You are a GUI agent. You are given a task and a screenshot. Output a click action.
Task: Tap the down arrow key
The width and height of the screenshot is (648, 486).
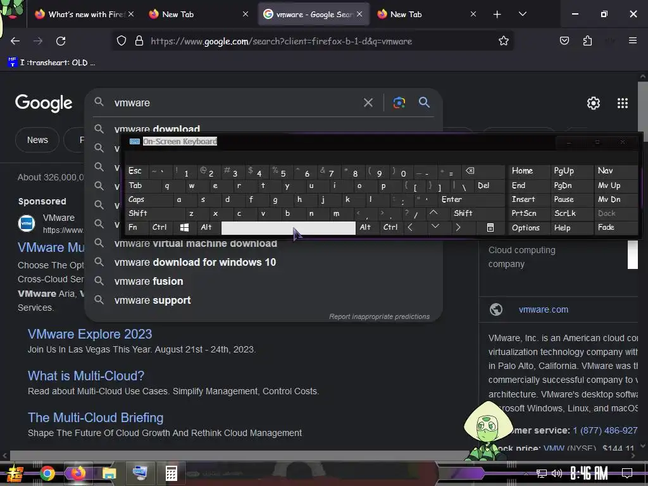tap(435, 227)
